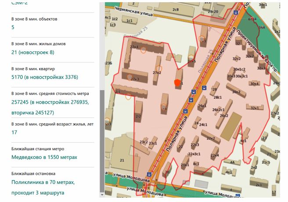Screen dimensions: 288x202
Task: Open the Медведково nearest metro station link
Action: tap(44, 157)
